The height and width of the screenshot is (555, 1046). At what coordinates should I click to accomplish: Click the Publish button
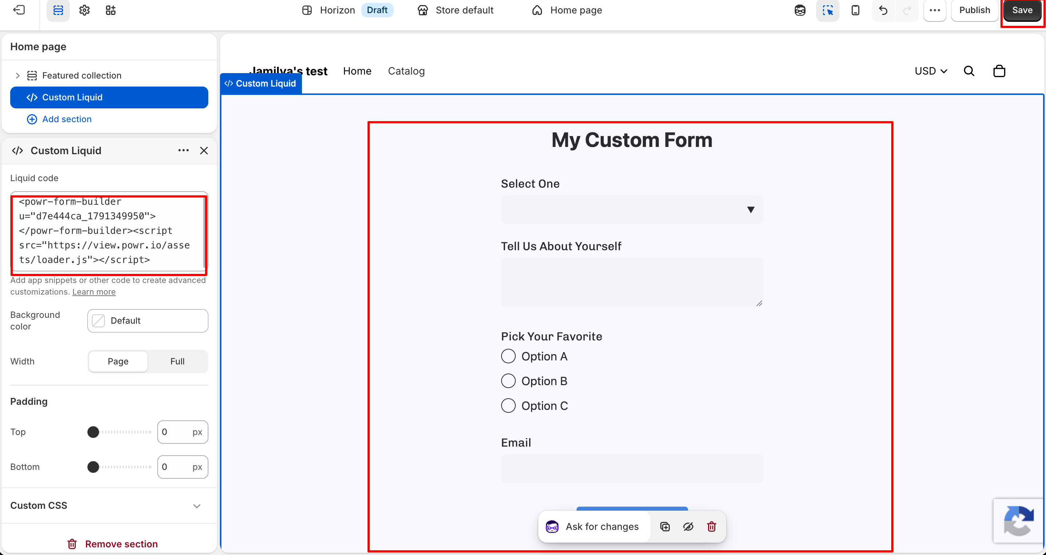[975, 10]
